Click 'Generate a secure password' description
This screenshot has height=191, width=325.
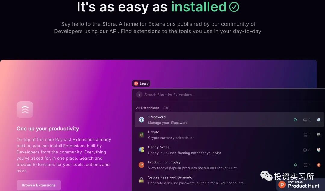click(x=196, y=183)
